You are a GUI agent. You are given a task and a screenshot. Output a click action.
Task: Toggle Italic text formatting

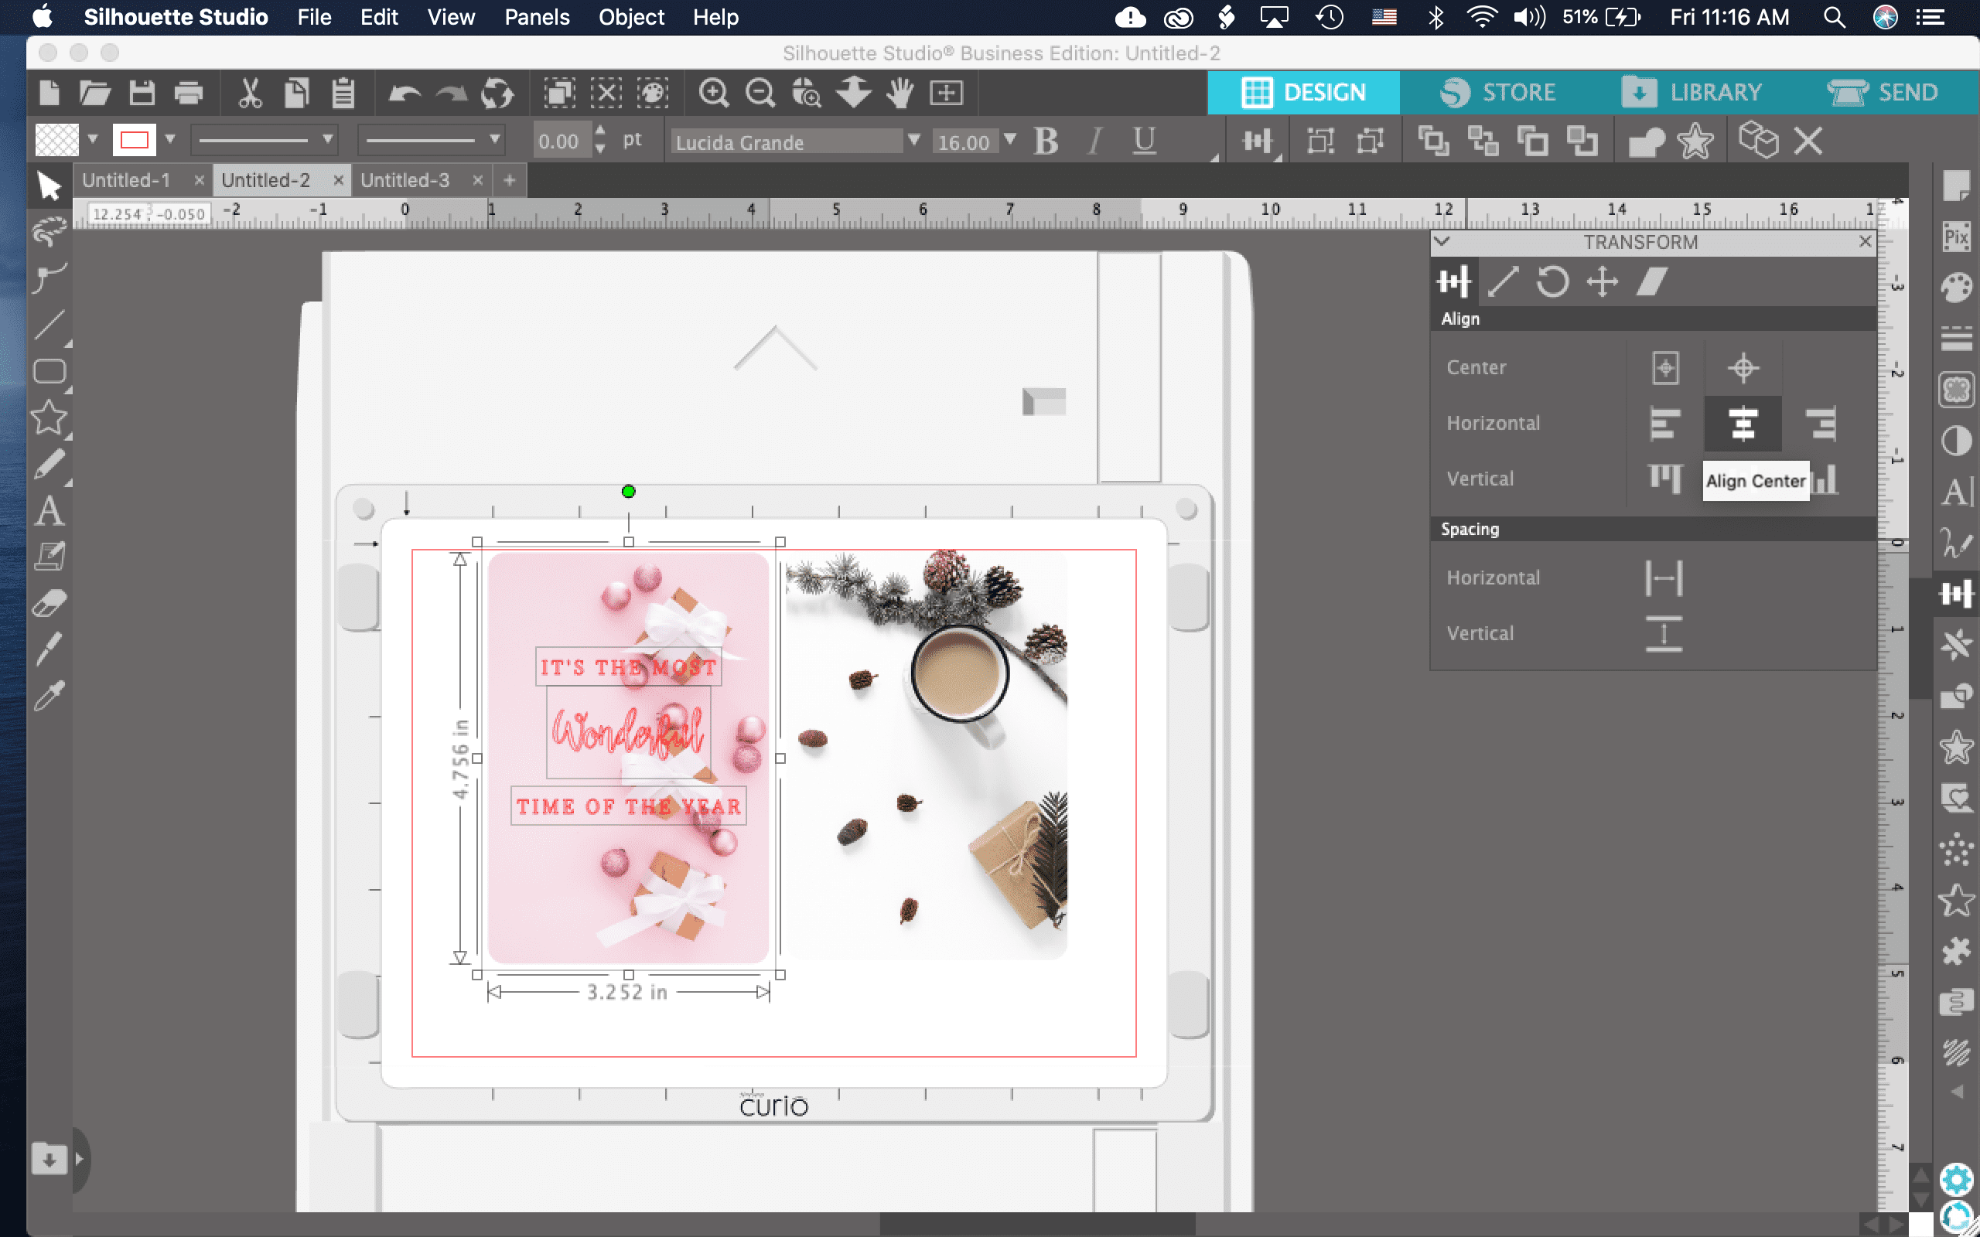tap(1094, 141)
